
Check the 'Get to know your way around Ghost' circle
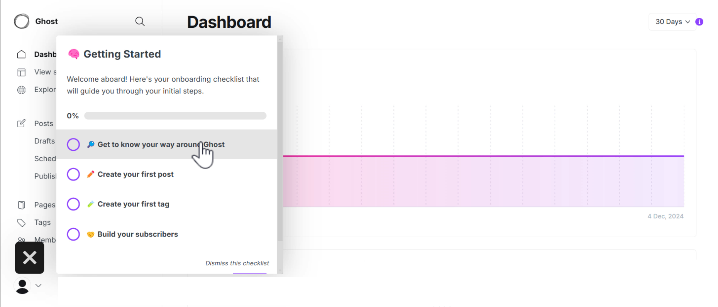73,145
